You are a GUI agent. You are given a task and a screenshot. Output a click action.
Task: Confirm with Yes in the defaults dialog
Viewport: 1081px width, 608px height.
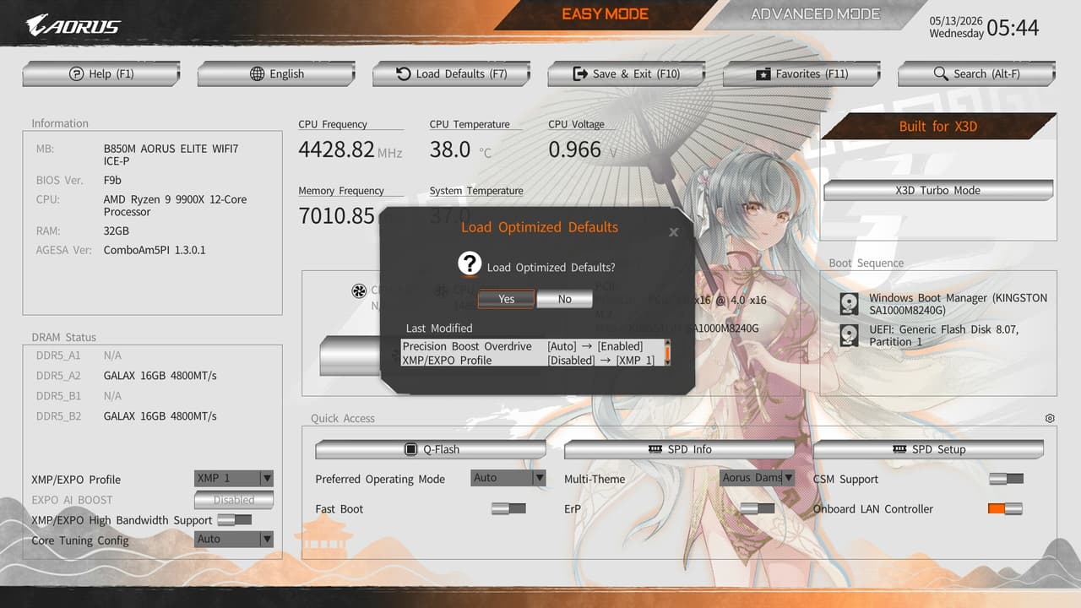tap(507, 299)
